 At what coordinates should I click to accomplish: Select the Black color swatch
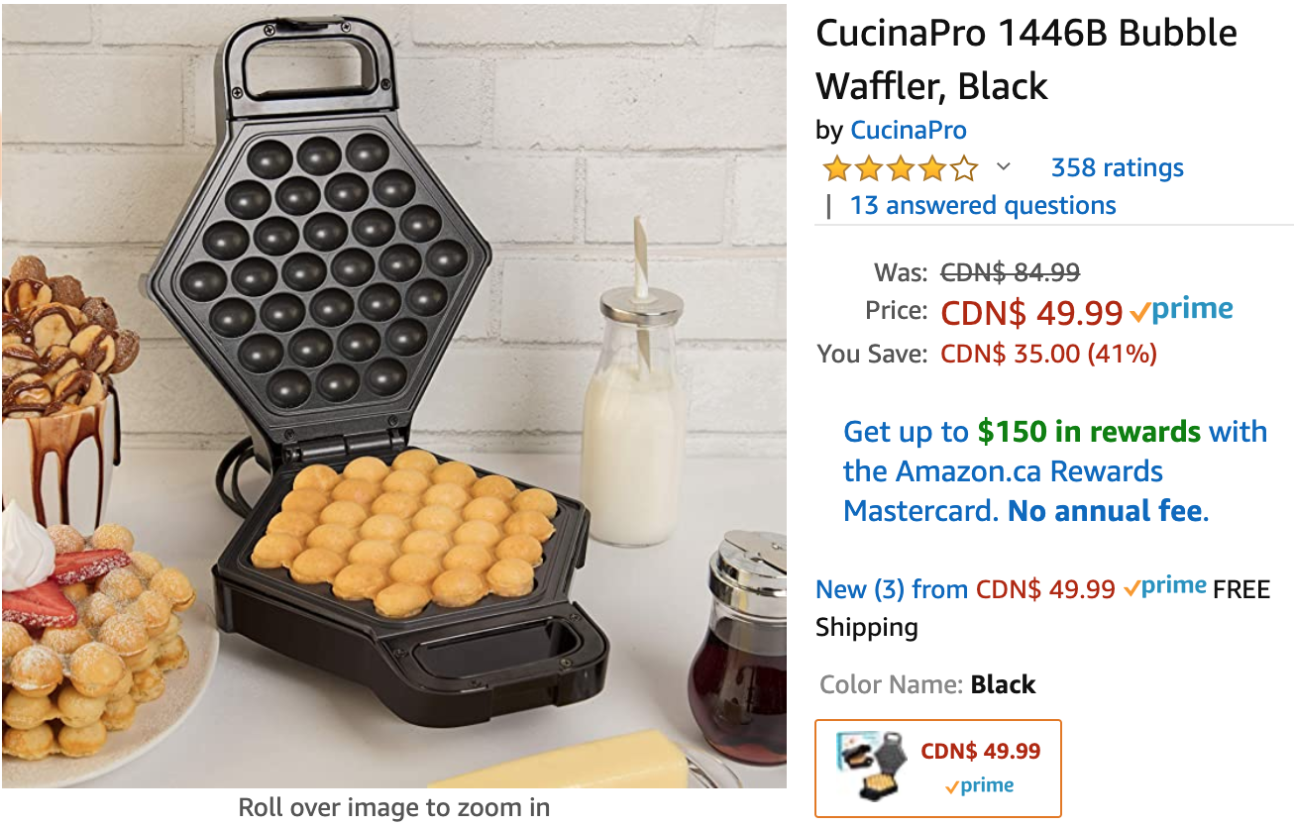click(937, 769)
